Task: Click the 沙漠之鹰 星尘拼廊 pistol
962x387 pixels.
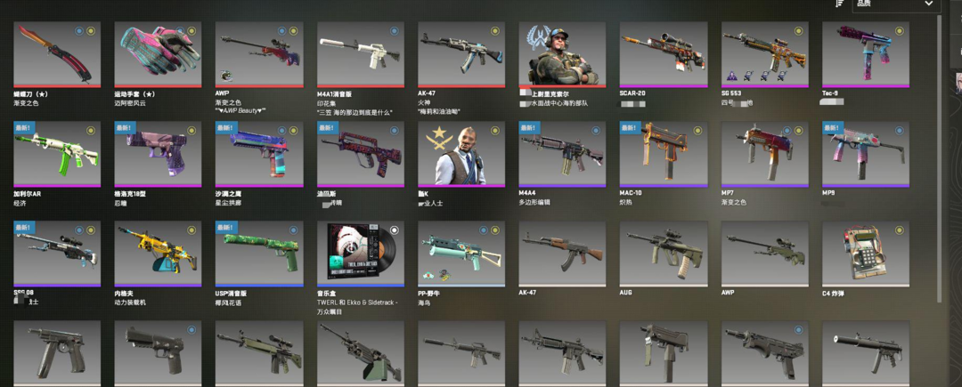Action: 259,154
